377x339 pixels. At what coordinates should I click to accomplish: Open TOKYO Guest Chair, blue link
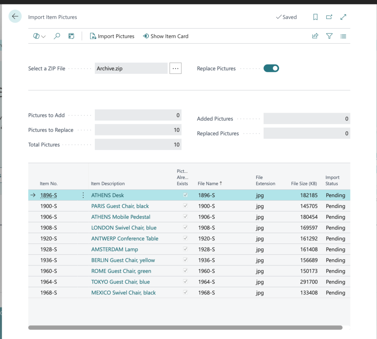[120, 282]
